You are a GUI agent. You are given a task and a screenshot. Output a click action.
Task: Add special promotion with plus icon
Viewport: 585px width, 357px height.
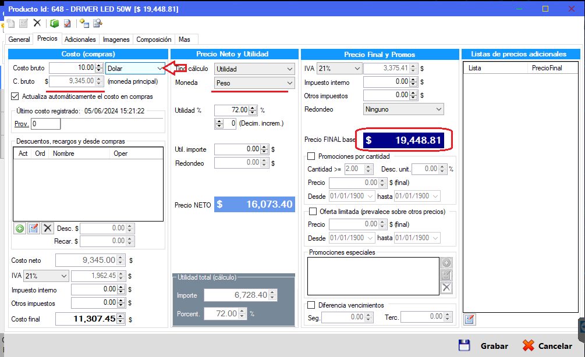tap(446, 263)
